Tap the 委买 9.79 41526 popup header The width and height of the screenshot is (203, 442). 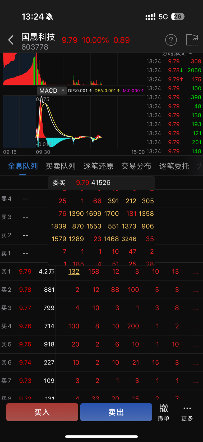tap(101, 183)
